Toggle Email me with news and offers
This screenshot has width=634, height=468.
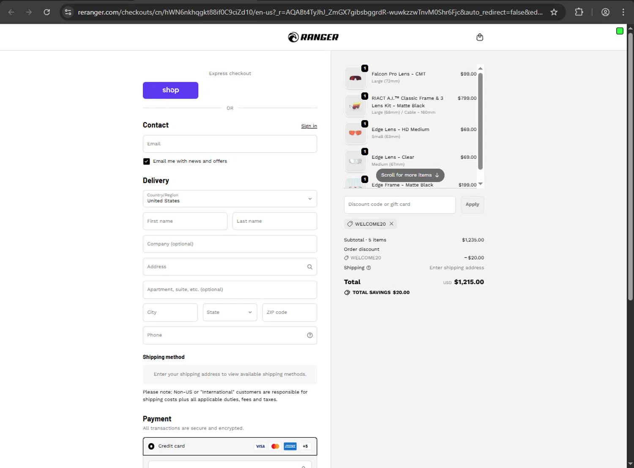147,161
